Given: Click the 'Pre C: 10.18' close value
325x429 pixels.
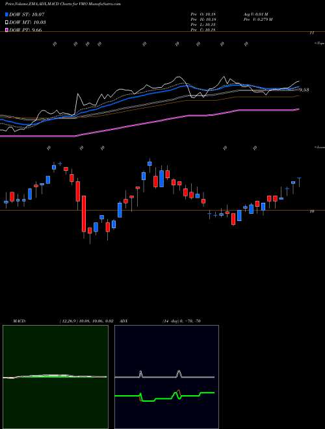Looking at the screenshot, I should coord(203,30).
